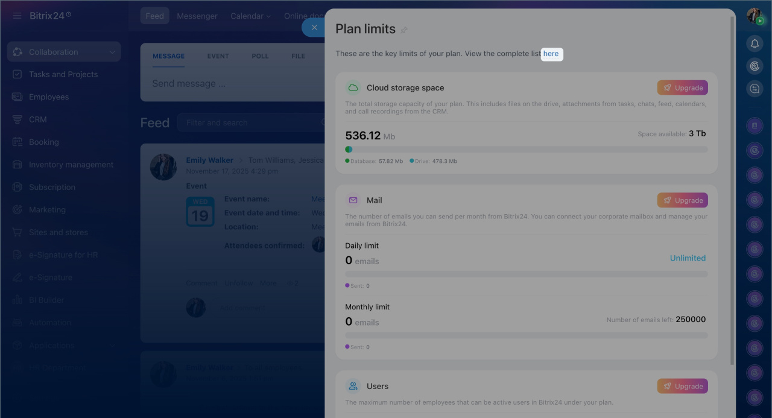This screenshot has height=418, width=772.
Task: Open CRM in the left sidebar
Action: pyautogui.click(x=37, y=119)
